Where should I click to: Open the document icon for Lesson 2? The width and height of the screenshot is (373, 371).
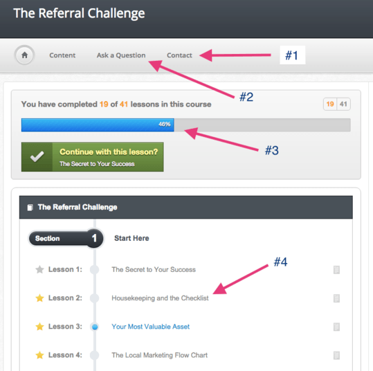pyautogui.click(x=336, y=298)
